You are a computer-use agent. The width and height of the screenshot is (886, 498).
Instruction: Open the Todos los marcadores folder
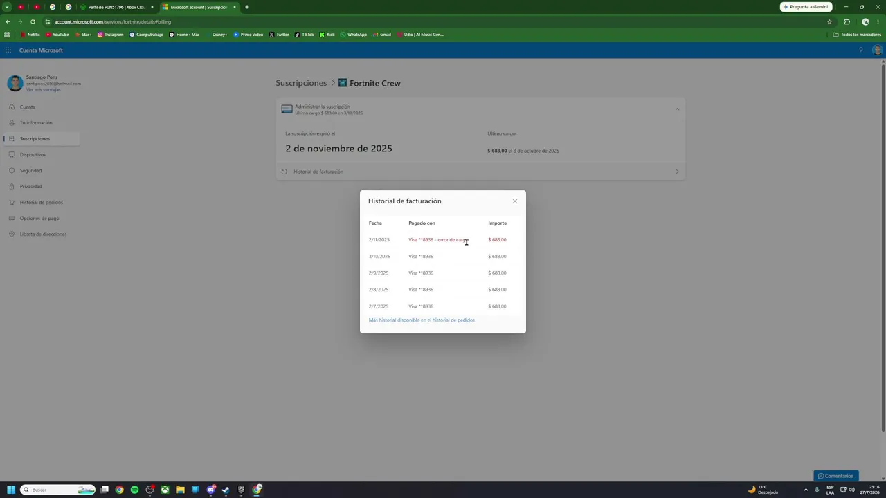click(857, 35)
